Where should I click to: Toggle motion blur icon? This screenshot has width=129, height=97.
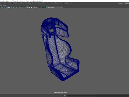pos(21,7)
